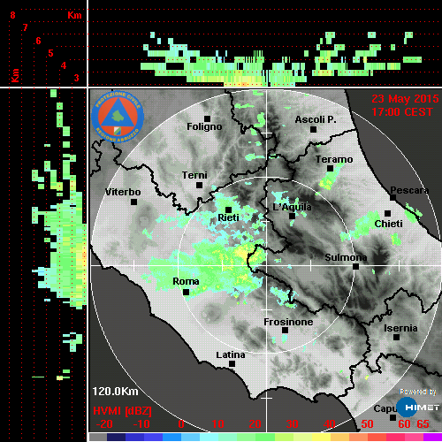Click the Terni city label
The width and height of the screenshot is (442, 442).
click(194, 175)
